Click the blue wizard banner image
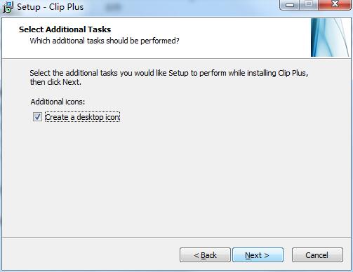 pos(330,37)
